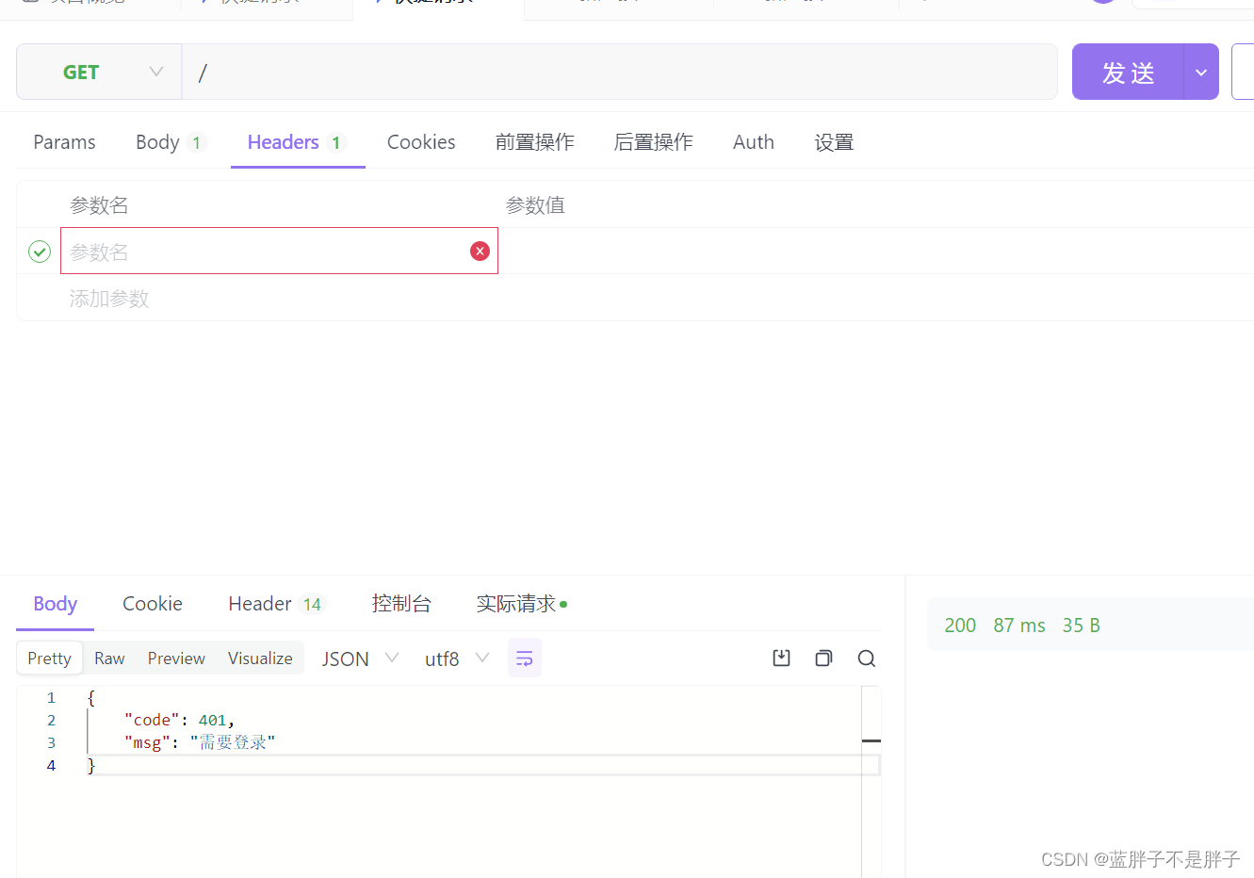Select the response Body tab

(x=55, y=604)
